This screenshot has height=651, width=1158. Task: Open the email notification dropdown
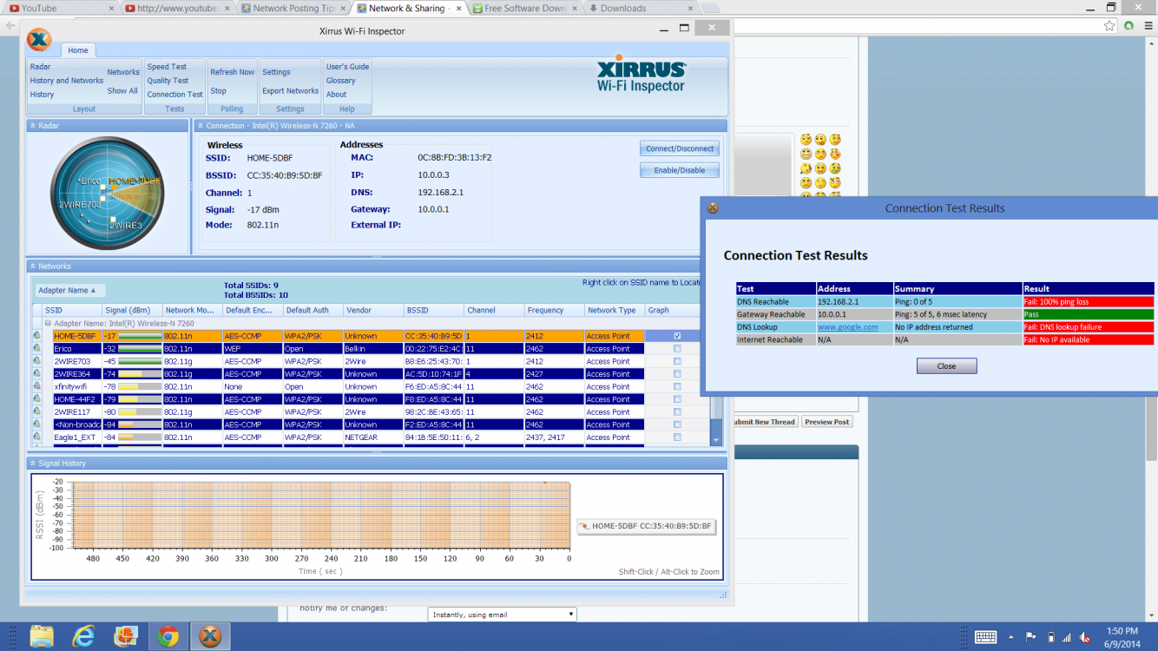(502, 615)
